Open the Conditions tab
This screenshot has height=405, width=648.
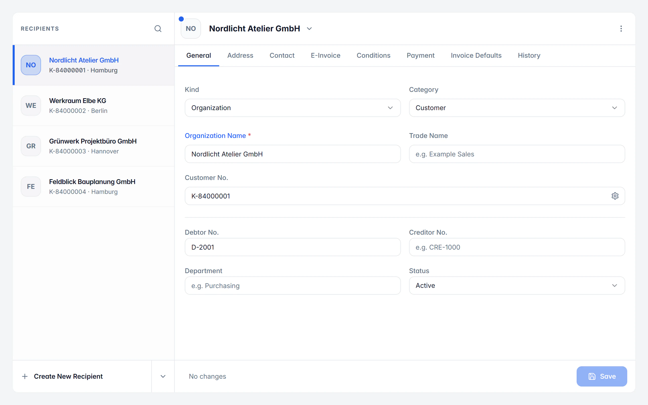coord(373,55)
